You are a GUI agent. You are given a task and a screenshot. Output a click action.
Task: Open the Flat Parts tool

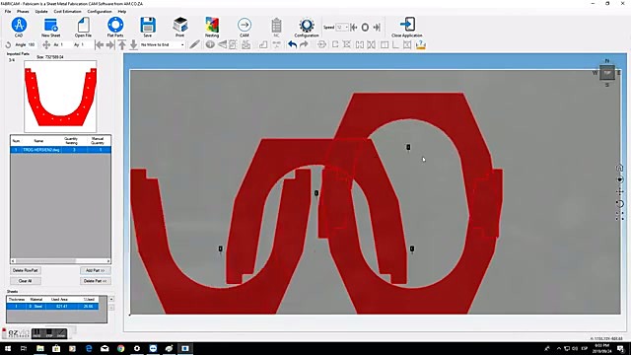[115, 25]
